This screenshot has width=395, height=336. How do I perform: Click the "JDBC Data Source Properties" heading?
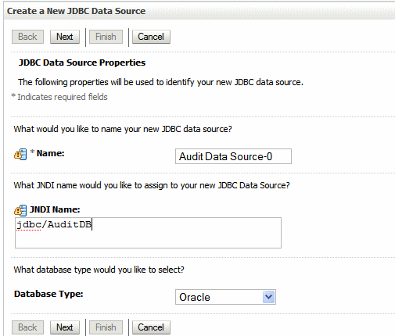(x=82, y=63)
